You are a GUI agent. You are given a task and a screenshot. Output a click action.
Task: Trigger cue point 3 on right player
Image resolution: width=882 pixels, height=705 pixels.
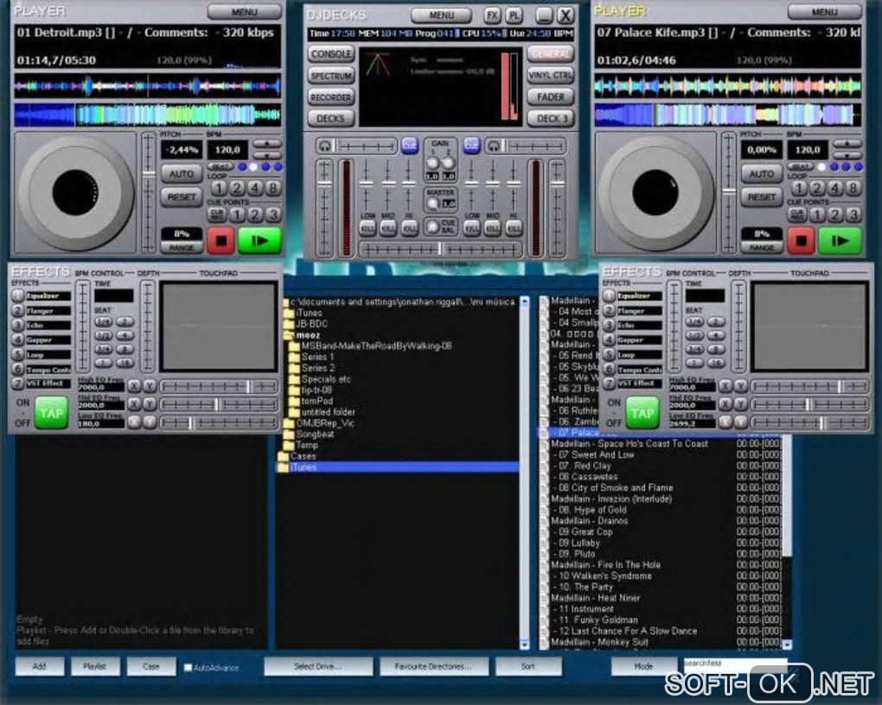[x=853, y=215]
